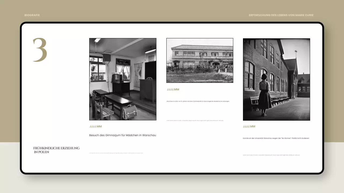344x193 pixels.
Task: Click the JJJJ.MM date under school building photo
Action: (173, 90)
